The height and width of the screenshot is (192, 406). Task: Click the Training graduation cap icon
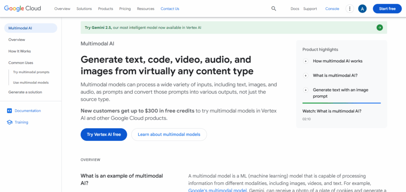point(10,122)
